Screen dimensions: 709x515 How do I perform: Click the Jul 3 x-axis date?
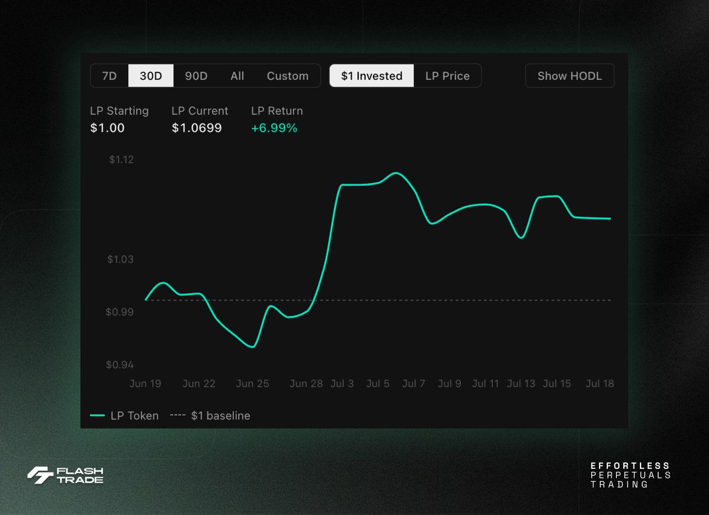(342, 383)
